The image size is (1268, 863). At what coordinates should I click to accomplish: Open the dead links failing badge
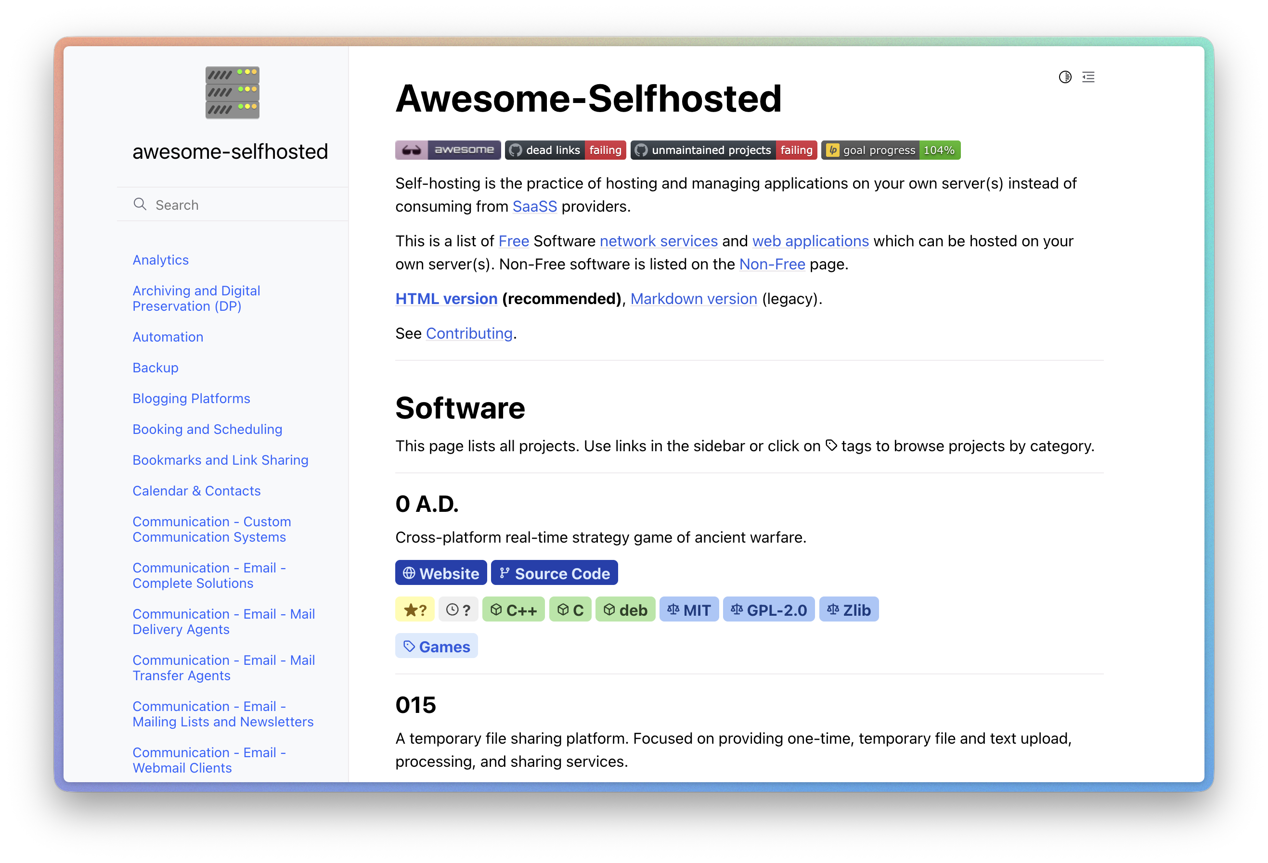(x=565, y=150)
